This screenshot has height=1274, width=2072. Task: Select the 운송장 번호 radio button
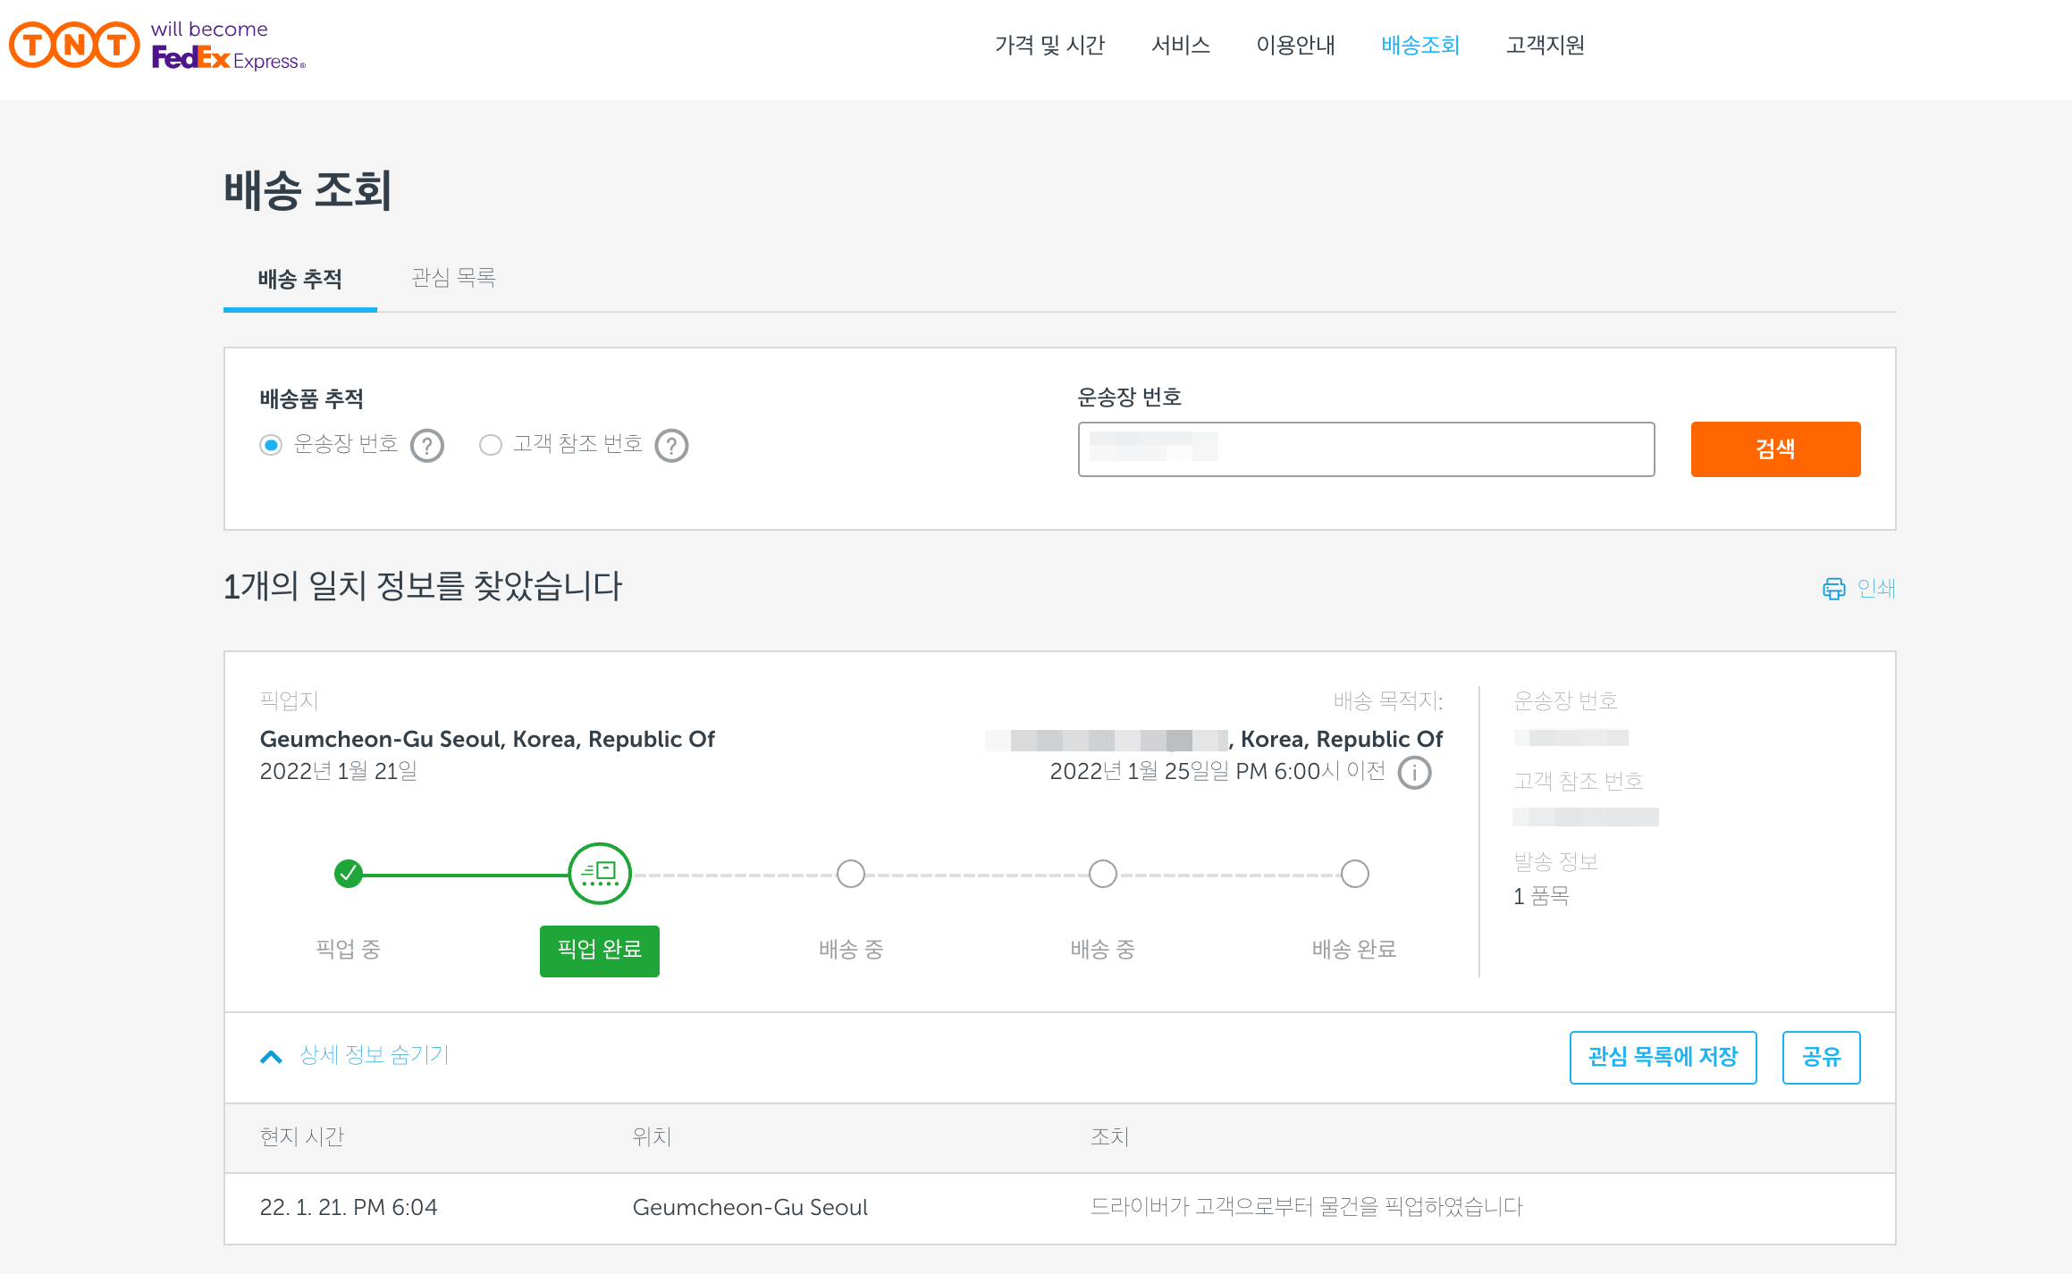271,445
